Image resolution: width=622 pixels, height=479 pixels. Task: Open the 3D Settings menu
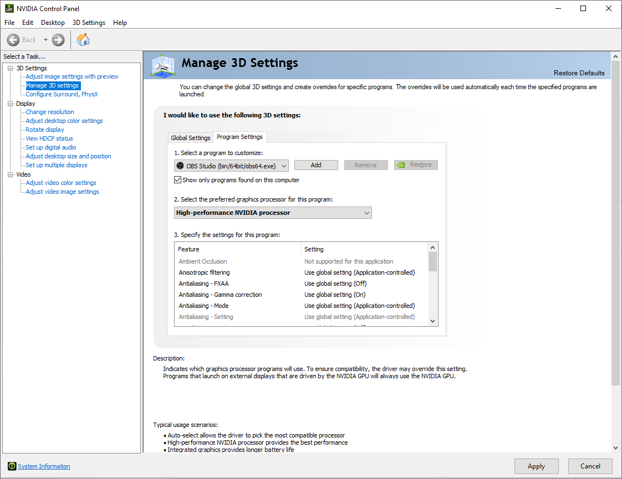click(89, 23)
